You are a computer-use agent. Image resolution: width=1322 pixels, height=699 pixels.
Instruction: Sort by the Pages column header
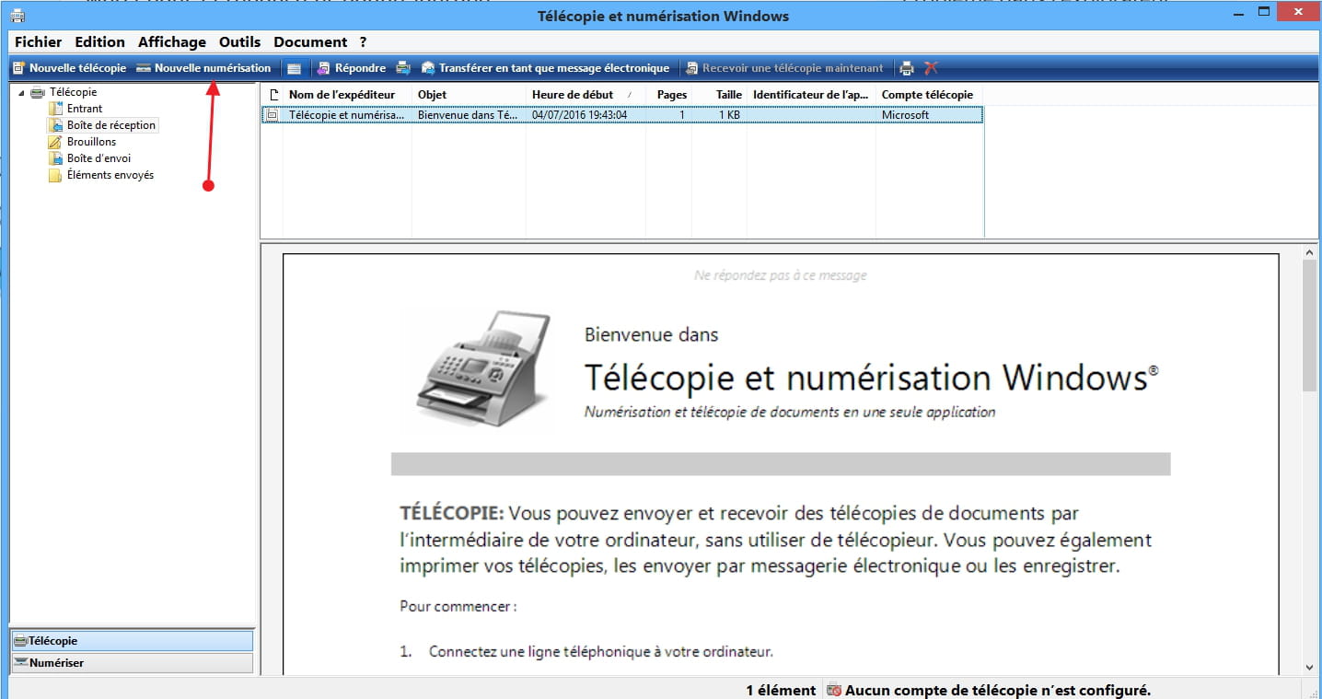pos(668,95)
